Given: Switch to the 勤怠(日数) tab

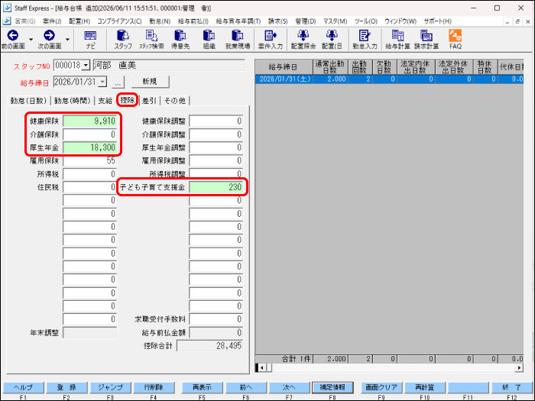Looking at the screenshot, I should pyautogui.click(x=28, y=101).
